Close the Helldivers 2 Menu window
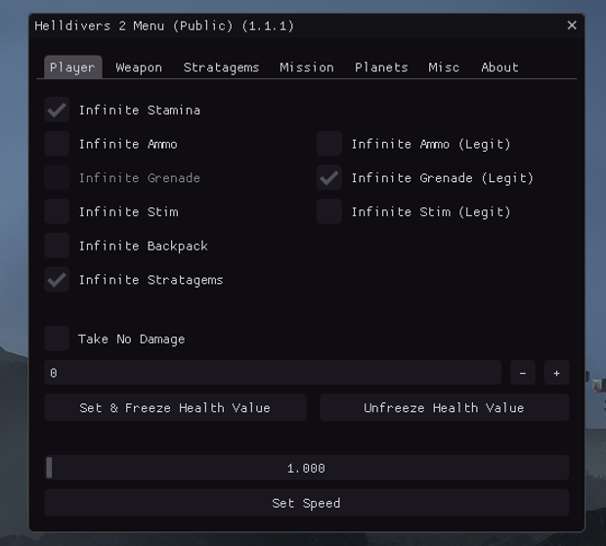Screen dimensions: 606x546 (572, 25)
